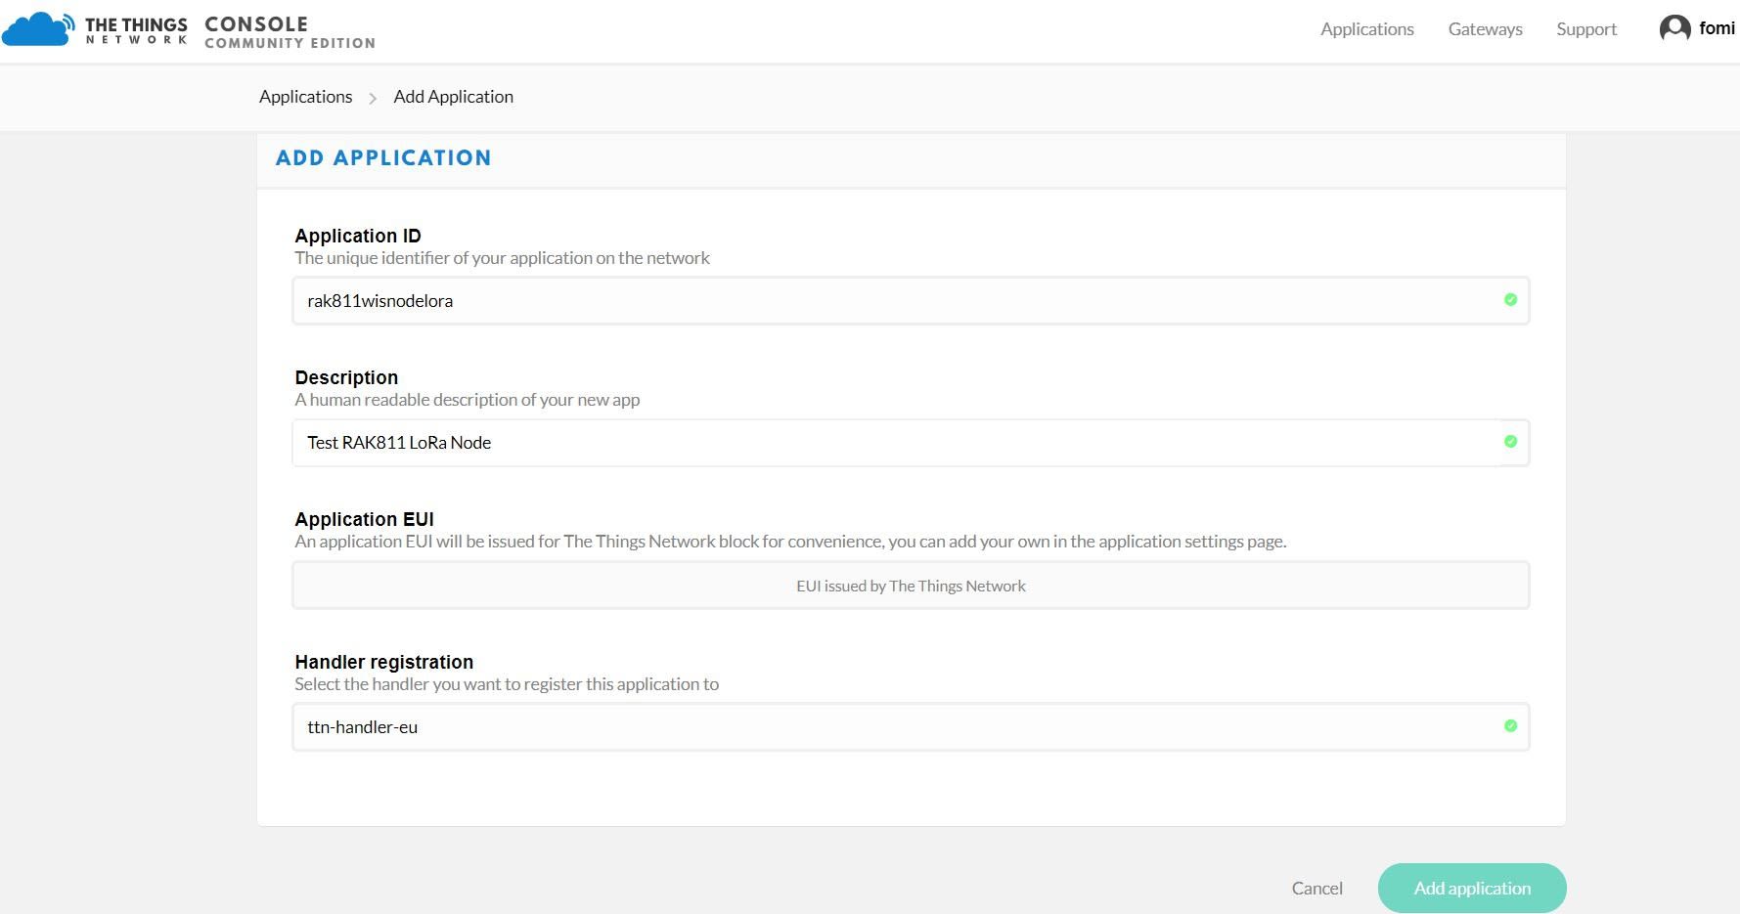Click green checkmark in Application ID field
1740x914 pixels.
(1510, 300)
